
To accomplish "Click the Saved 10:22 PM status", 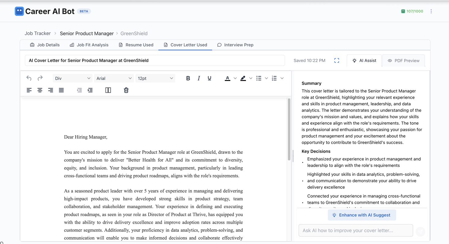I will [x=309, y=60].
